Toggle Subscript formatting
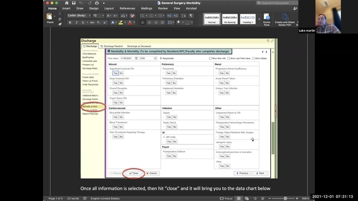The width and height of the screenshot is (358, 201). click(x=98, y=22)
